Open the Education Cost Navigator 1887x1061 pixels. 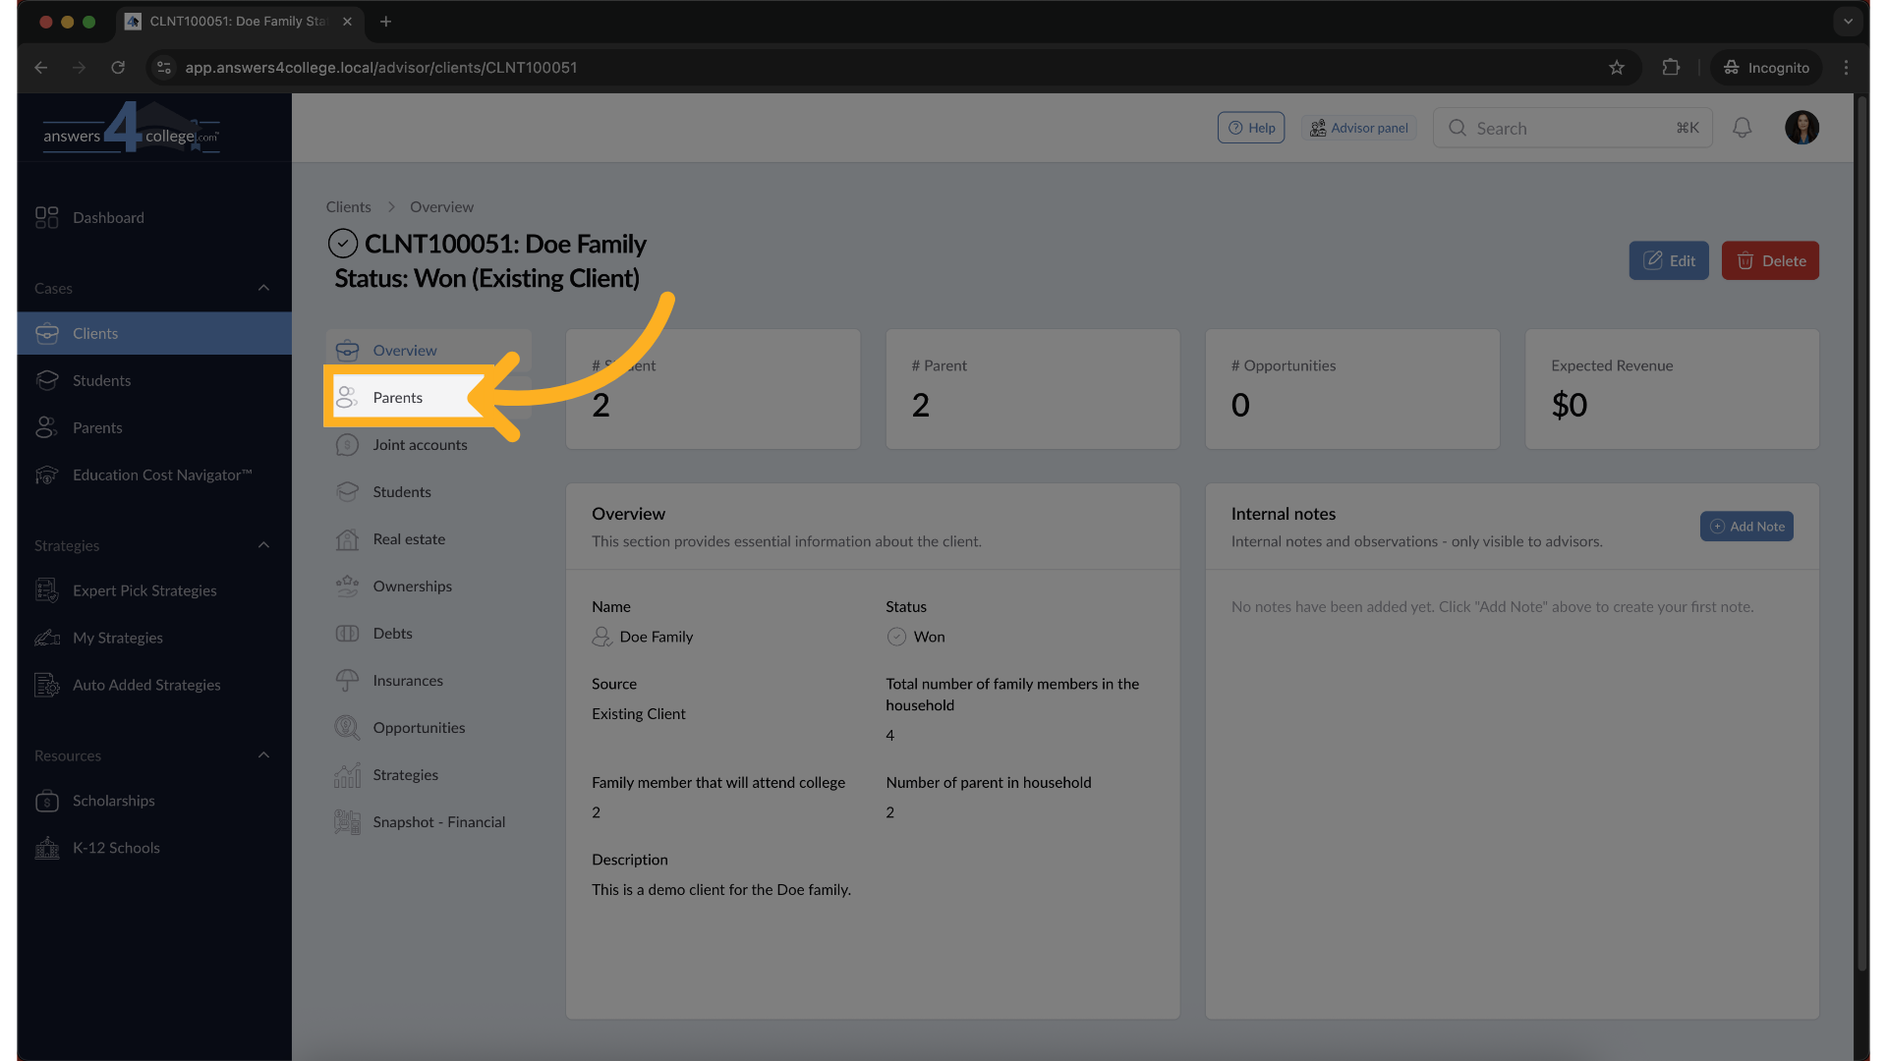(x=161, y=475)
